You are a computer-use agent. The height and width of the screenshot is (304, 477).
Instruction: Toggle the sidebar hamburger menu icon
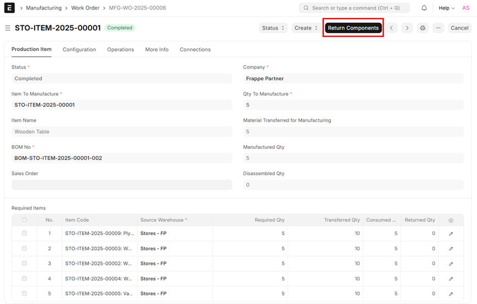(x=7, y=28)
